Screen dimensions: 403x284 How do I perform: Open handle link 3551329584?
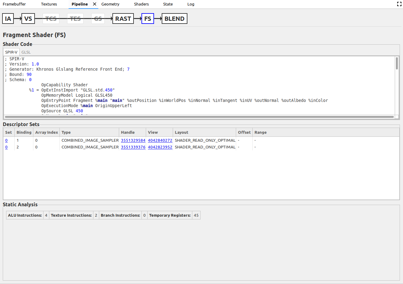(133, 140)
